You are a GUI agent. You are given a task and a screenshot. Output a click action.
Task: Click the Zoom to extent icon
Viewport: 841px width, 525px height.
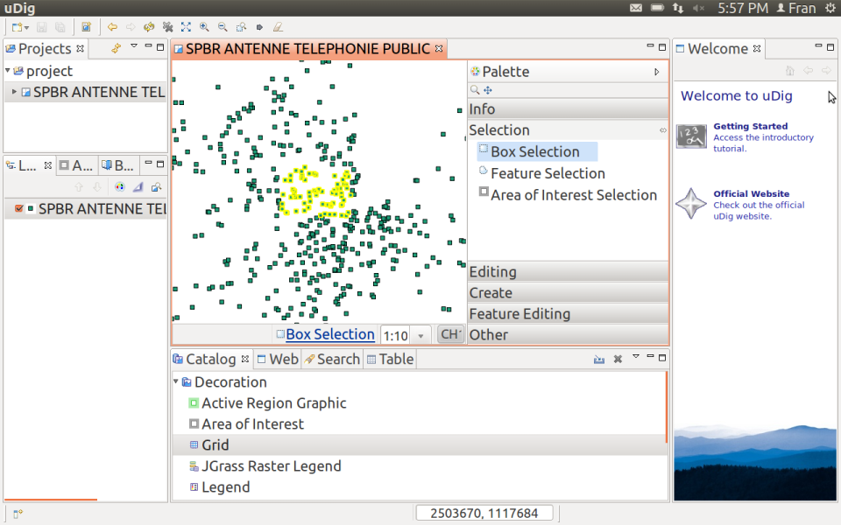186,27
